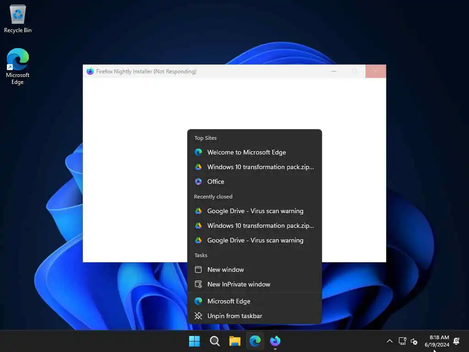This screenshot has height=352, width=469.
Task: Open Windows 10 transformation pack.zip under Top Sites
Action: click(x=255, y=167)
